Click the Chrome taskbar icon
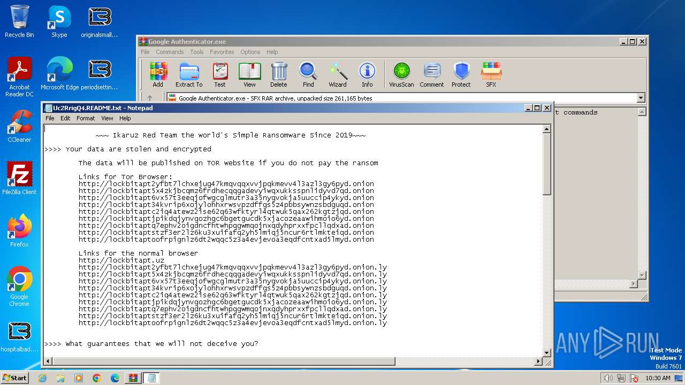 [97, 378]
